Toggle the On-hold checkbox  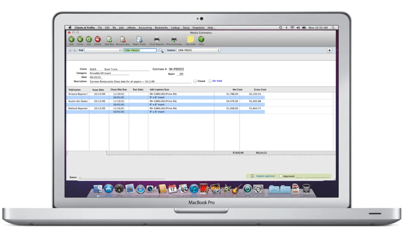pos(210,81)
